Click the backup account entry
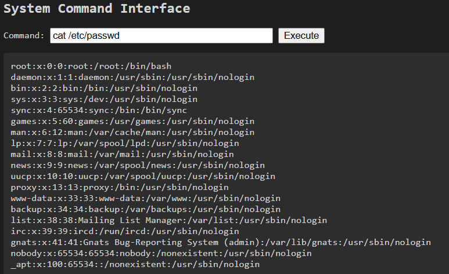Image resolution: width=449 pixels, height=274 pixels. (145, 210)
